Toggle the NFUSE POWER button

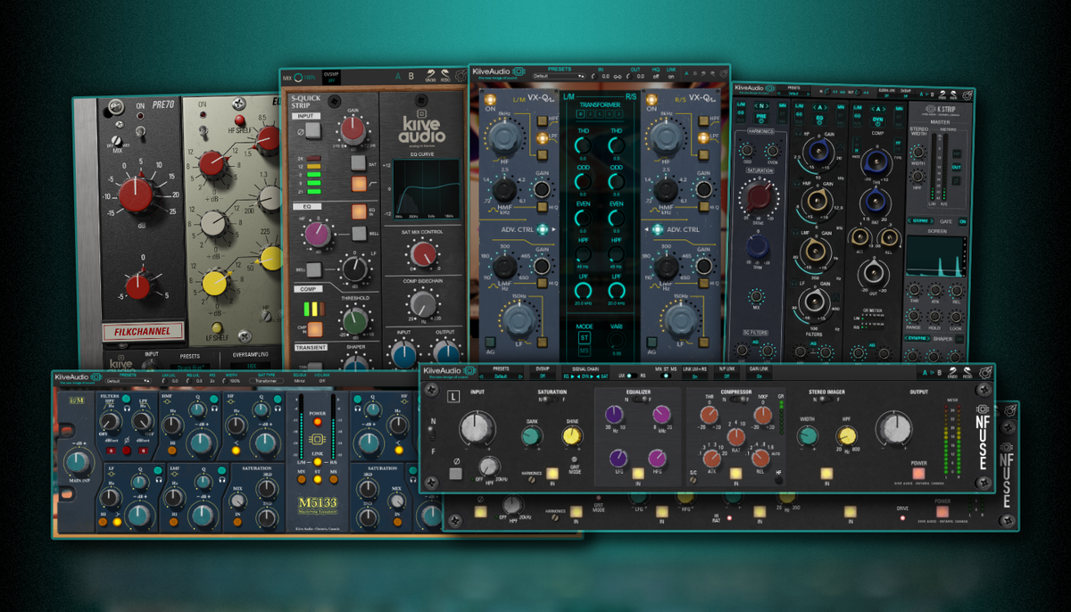918,474
